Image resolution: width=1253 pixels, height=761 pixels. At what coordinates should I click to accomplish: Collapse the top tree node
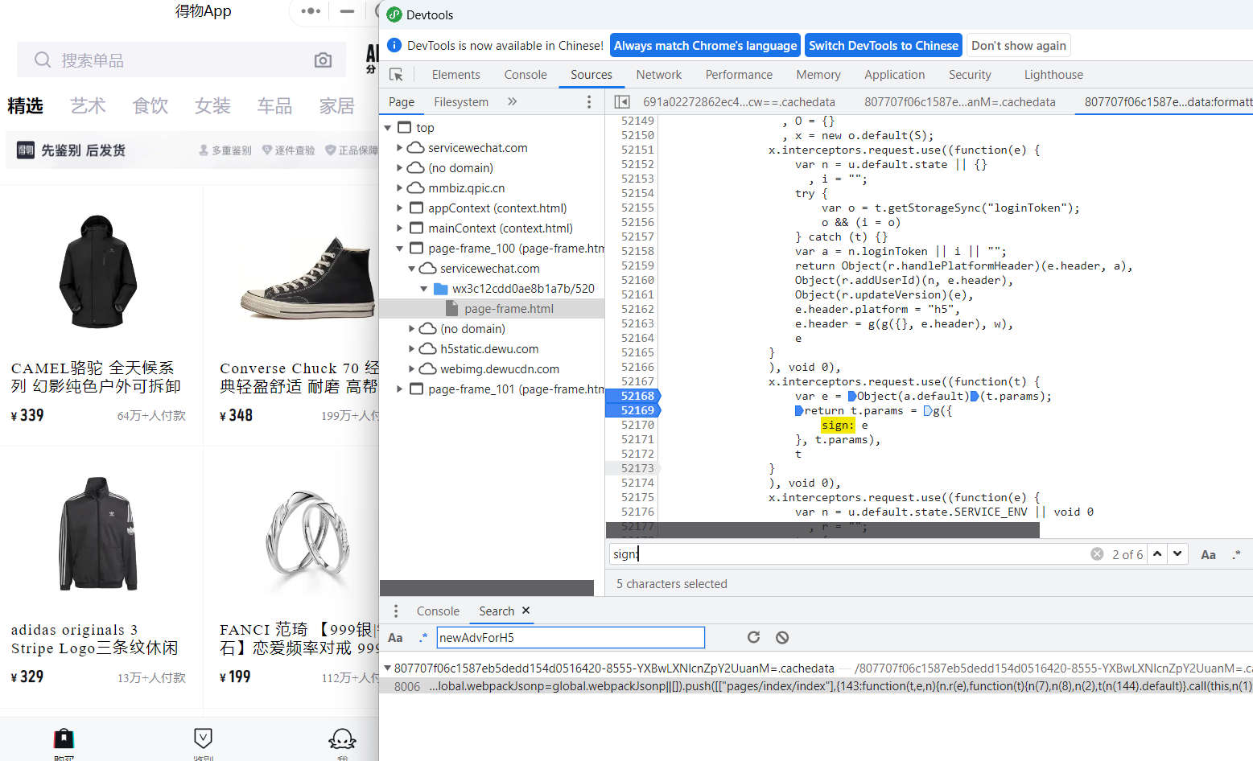point(388,128)
